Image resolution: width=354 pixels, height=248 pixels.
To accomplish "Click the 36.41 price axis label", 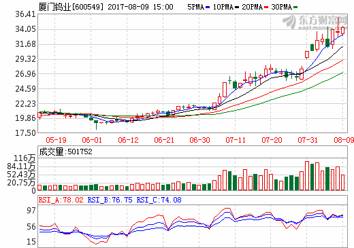I will coord(25,14).
